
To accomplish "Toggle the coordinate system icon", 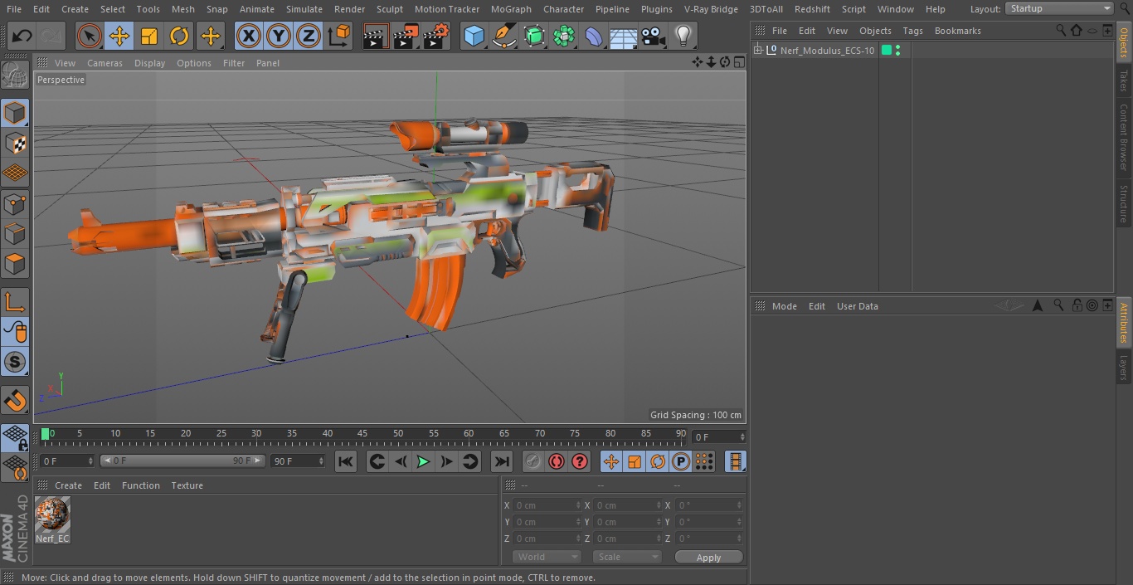I will [x=339, y=36].
